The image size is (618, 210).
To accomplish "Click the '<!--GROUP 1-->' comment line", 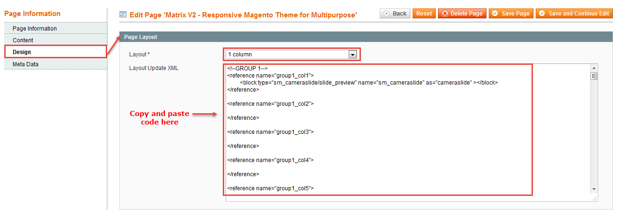I will [x=247, y=69].
